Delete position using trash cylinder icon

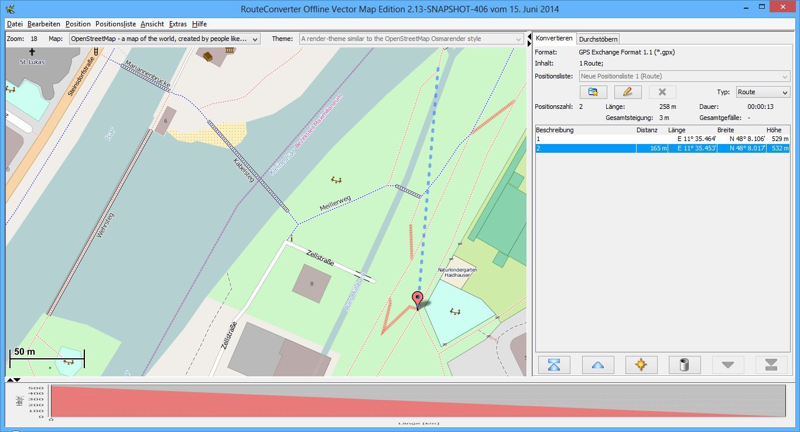coord(684,365)
